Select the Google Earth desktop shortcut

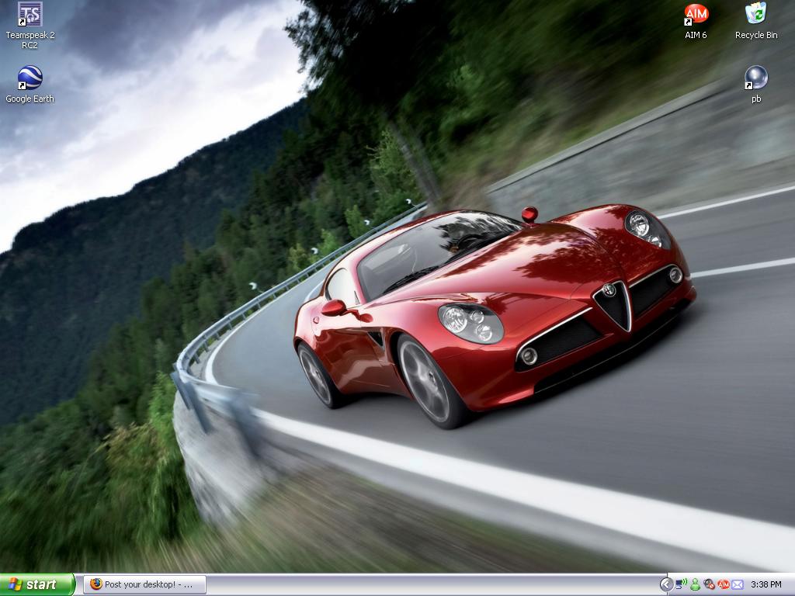coord(30,85)
